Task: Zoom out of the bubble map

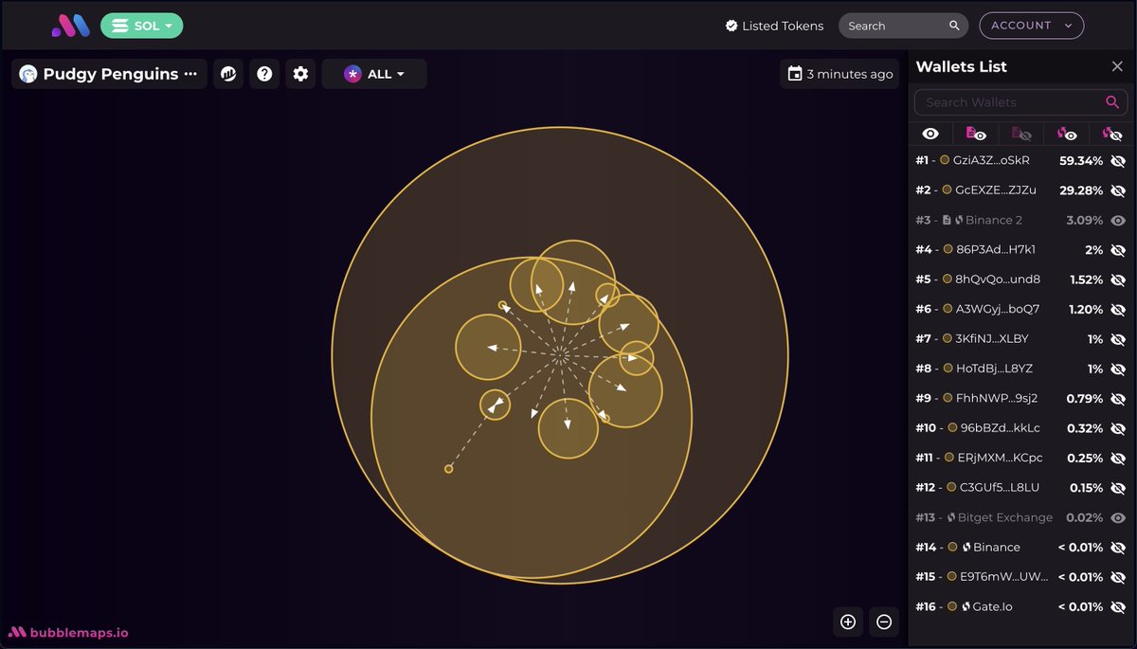Action: point(884,622)
